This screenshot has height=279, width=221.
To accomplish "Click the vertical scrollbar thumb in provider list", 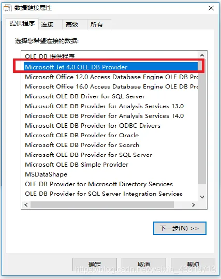I will 202,122.
